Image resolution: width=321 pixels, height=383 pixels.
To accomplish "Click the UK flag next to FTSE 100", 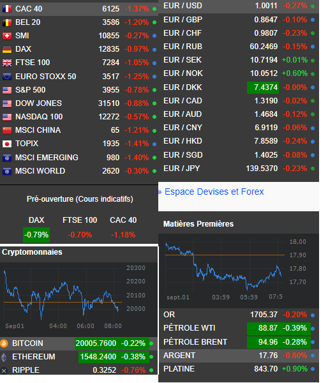I will (7, 63).
